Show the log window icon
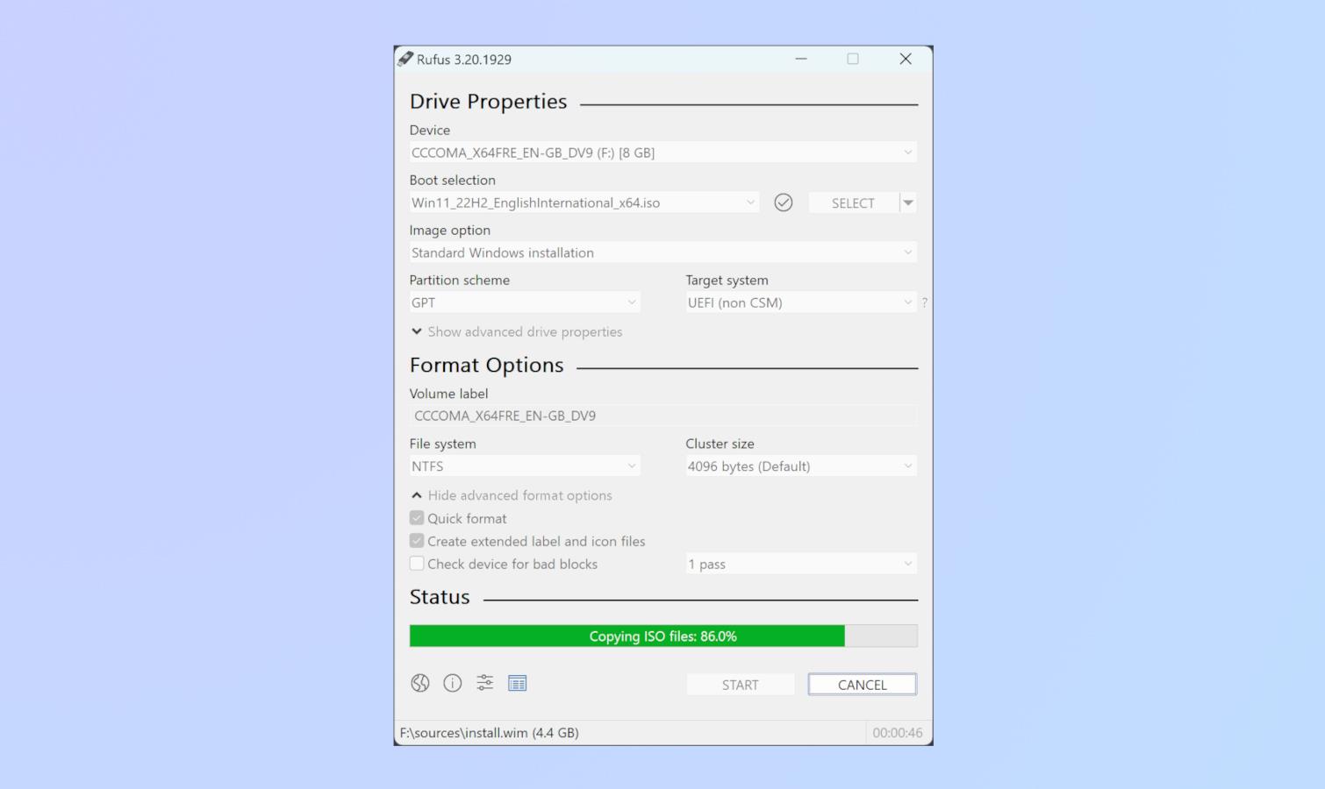Viewport: 1325px width, 789px height. point(518,683)
